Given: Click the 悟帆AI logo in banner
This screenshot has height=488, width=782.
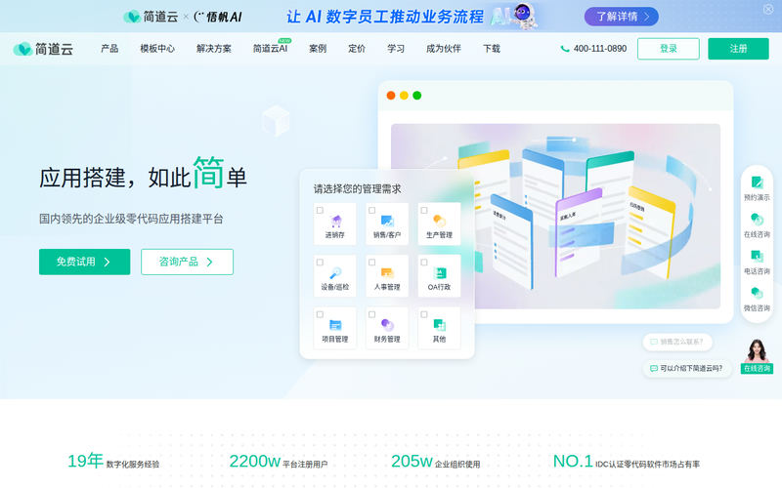Looking at the screenshot, I should tap(217, 17).
